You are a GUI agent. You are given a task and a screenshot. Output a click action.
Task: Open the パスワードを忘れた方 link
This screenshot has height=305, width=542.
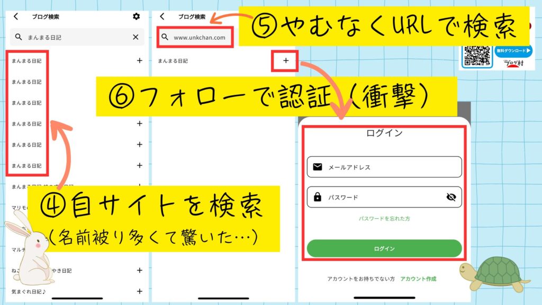click(x=384, y=219)
